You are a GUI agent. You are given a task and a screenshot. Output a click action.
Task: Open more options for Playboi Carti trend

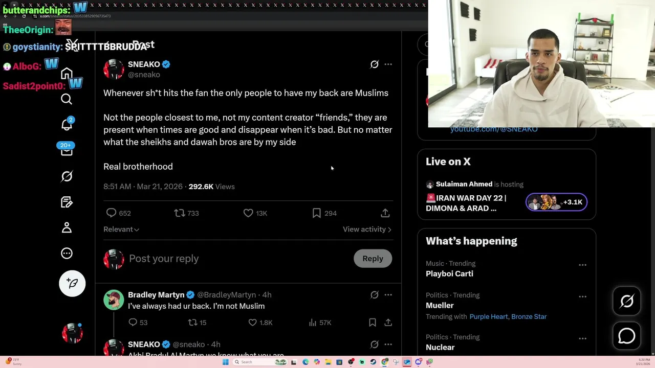(582, 265)
